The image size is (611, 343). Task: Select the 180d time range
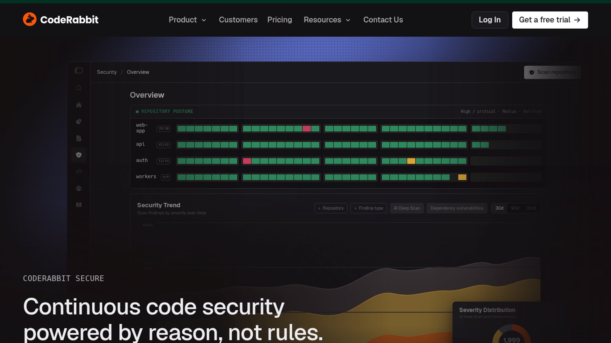531,208
